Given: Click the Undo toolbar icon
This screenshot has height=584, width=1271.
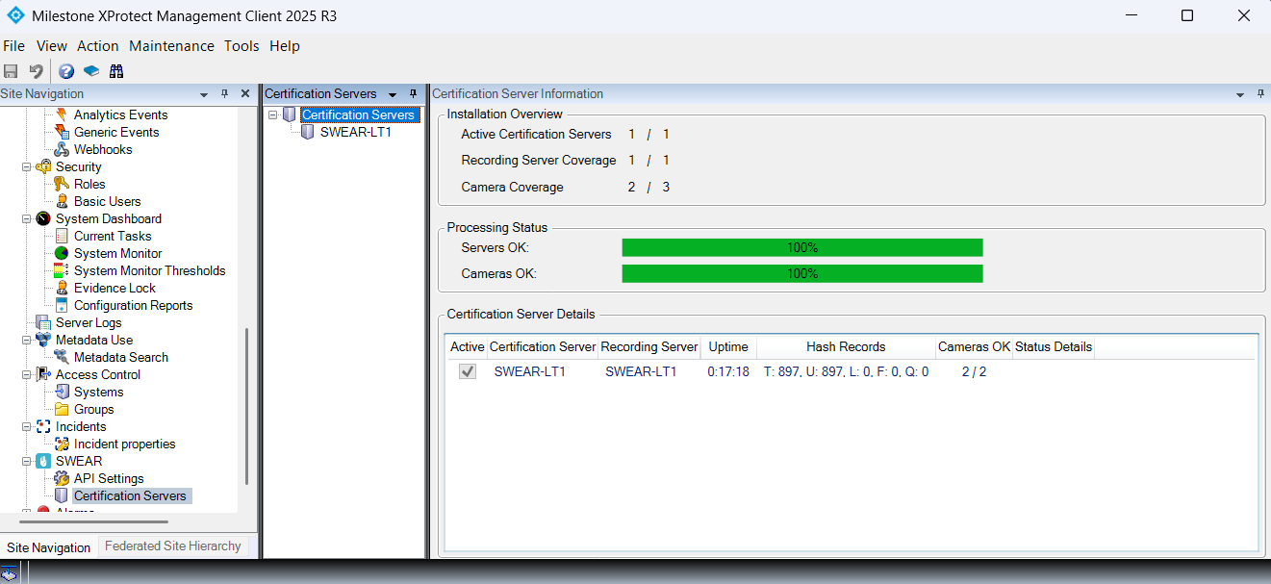Looking at the screenshot, I should click(37, 71).
